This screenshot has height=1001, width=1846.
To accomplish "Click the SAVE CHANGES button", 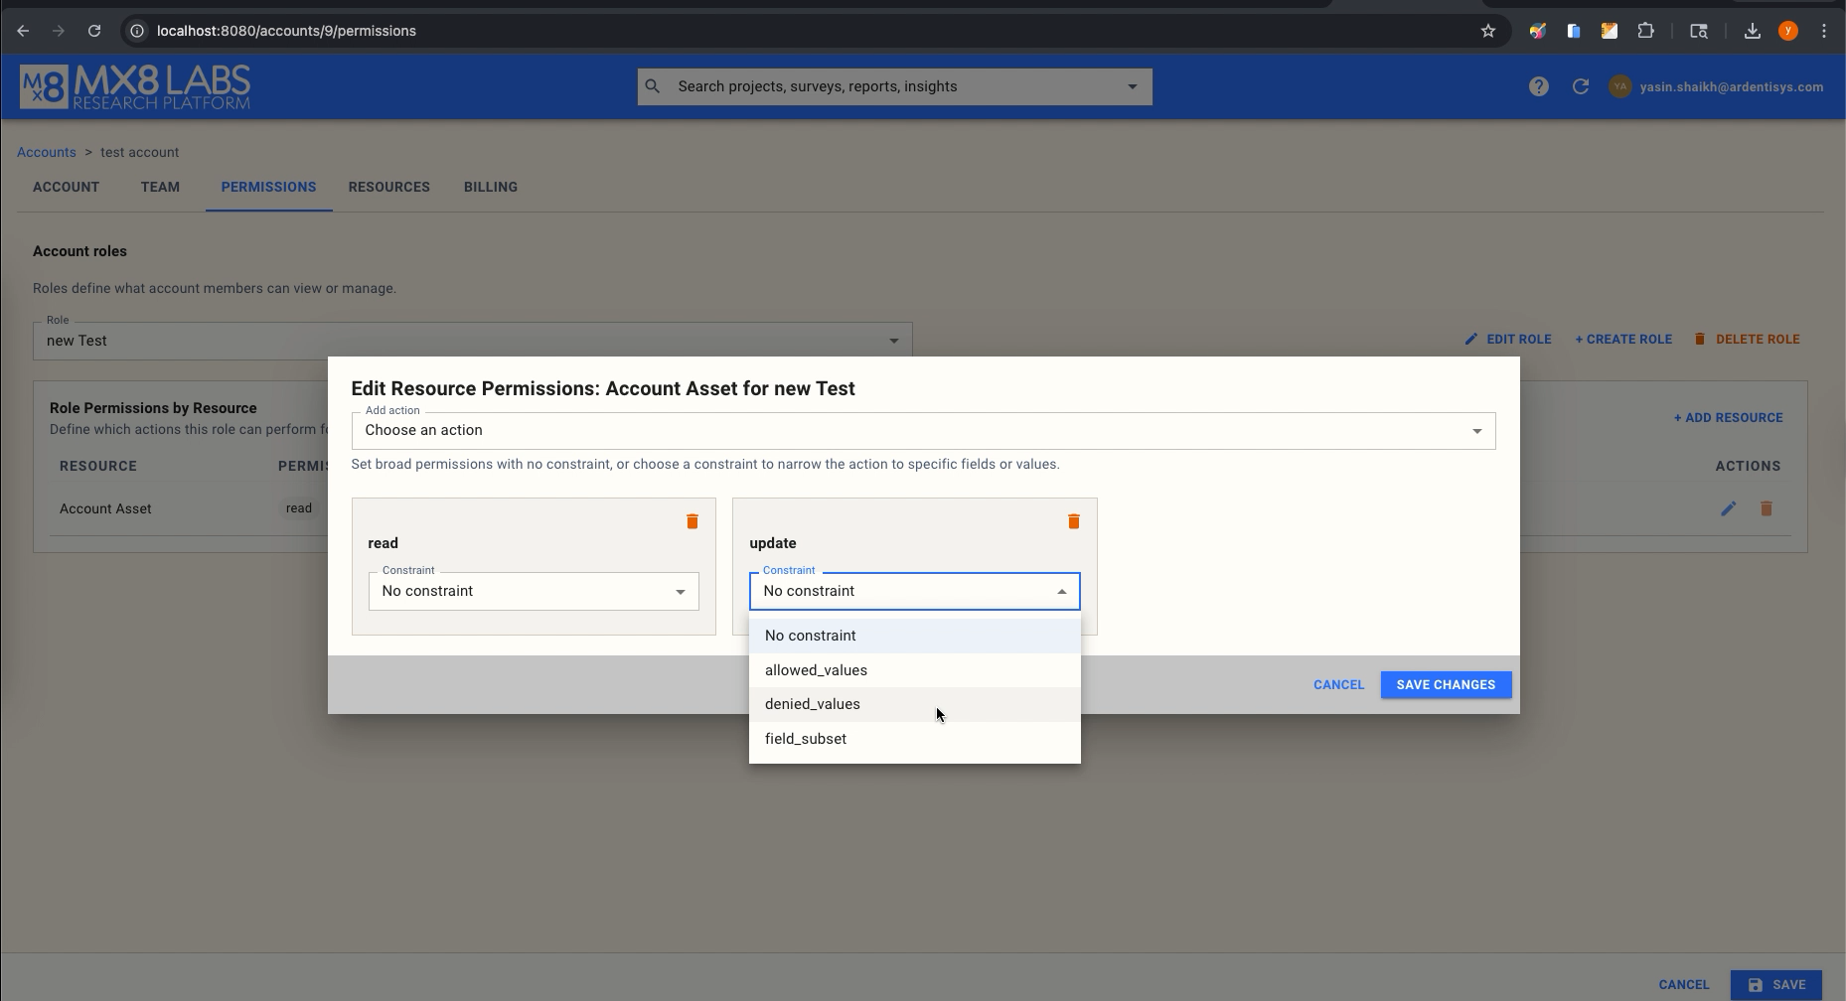I will pyautogui.click(x=1446, y=684).
